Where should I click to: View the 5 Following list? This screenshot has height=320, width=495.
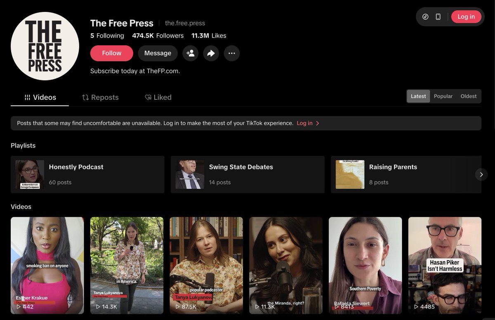107,36
